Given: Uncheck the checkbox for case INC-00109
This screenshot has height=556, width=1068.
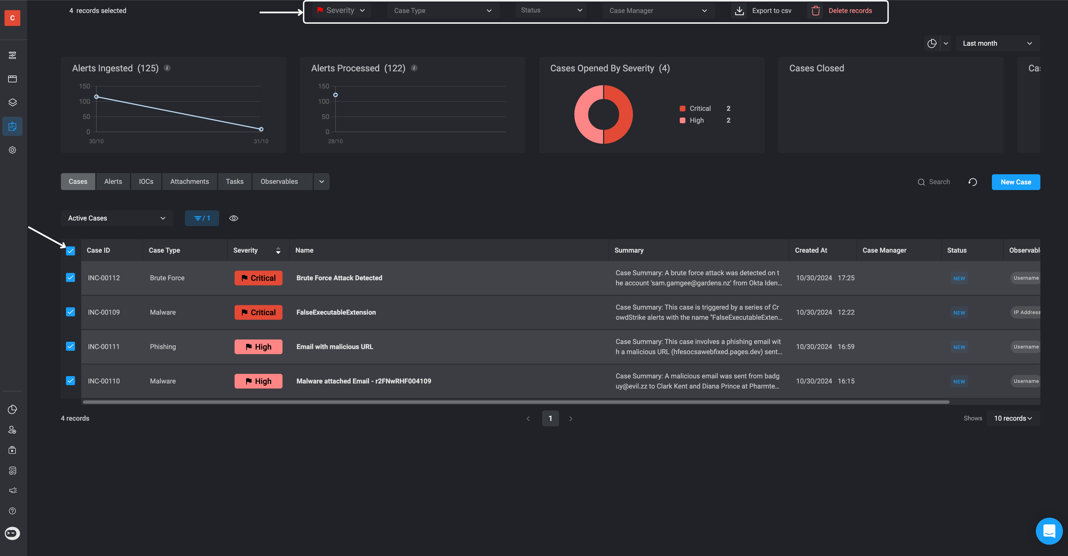Looking at the screenshot, I should 70,312.
